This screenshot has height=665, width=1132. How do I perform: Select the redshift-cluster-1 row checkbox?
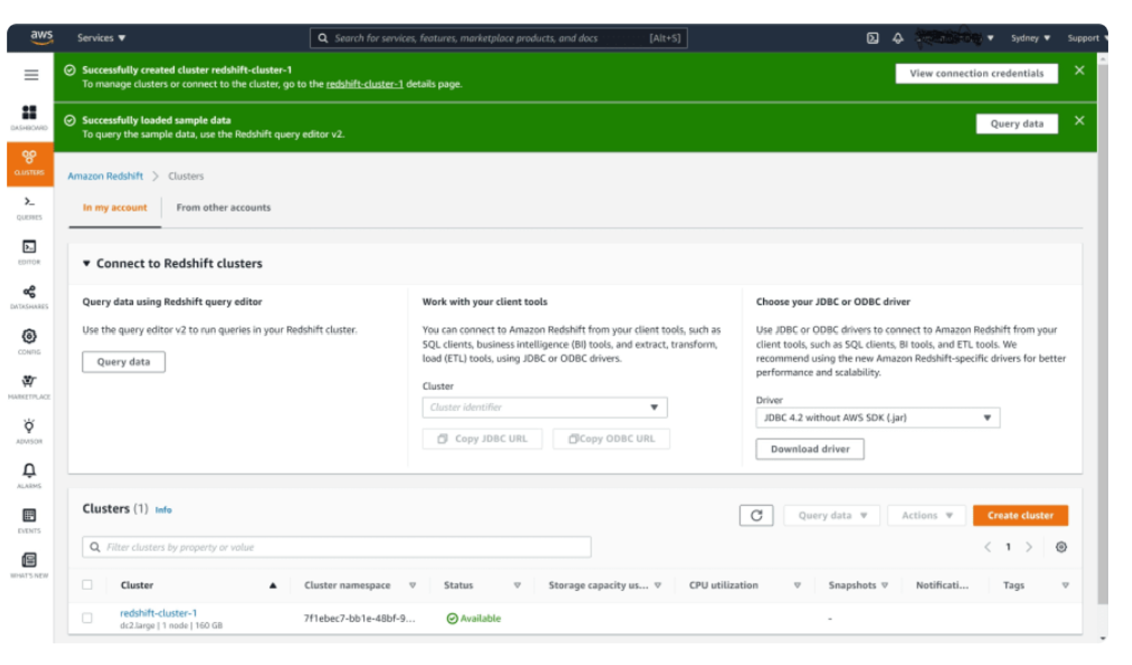click(87, 618)
